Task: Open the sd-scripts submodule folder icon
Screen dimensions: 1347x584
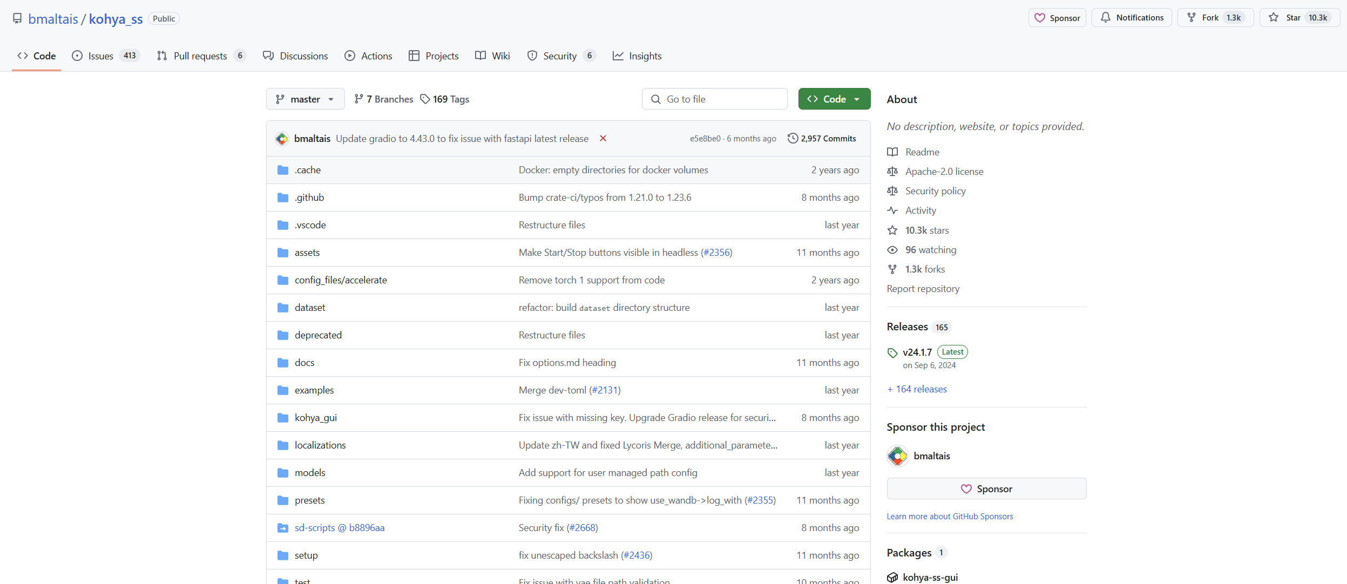Action: [x=283, y=528]
